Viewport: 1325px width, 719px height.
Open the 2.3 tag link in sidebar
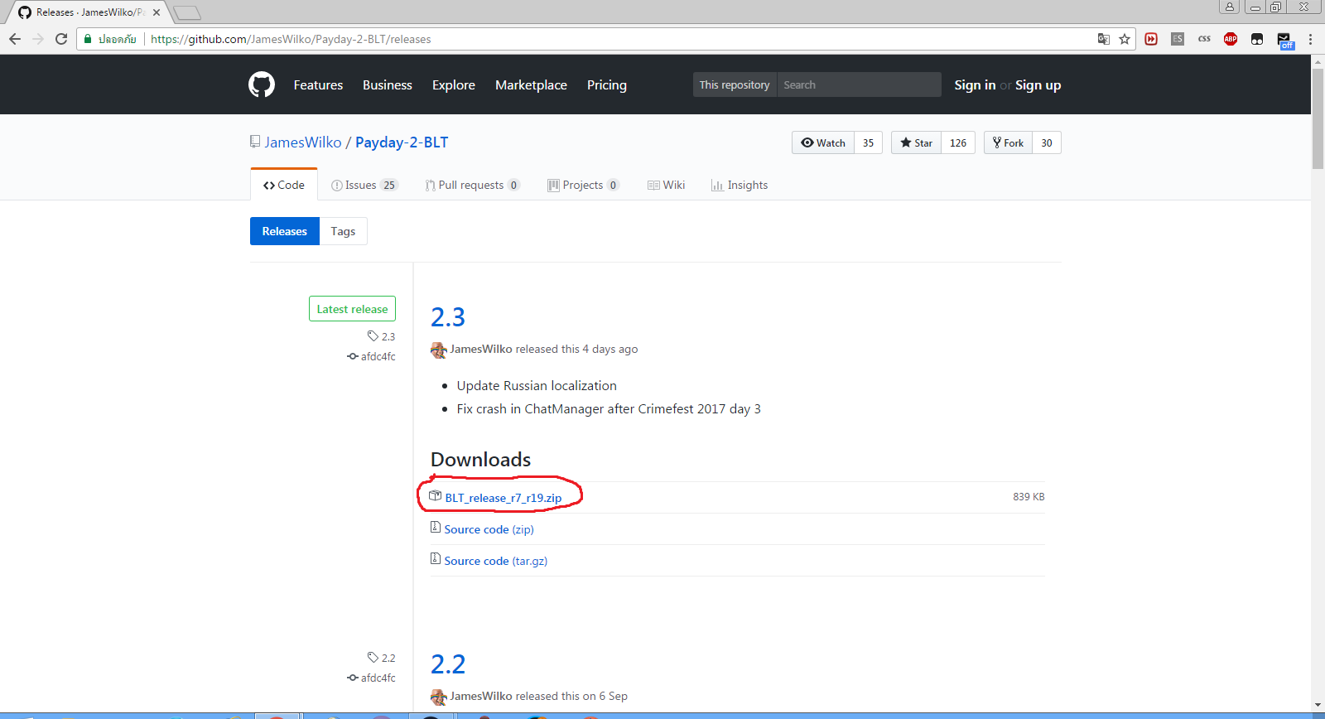click(382, 336)
